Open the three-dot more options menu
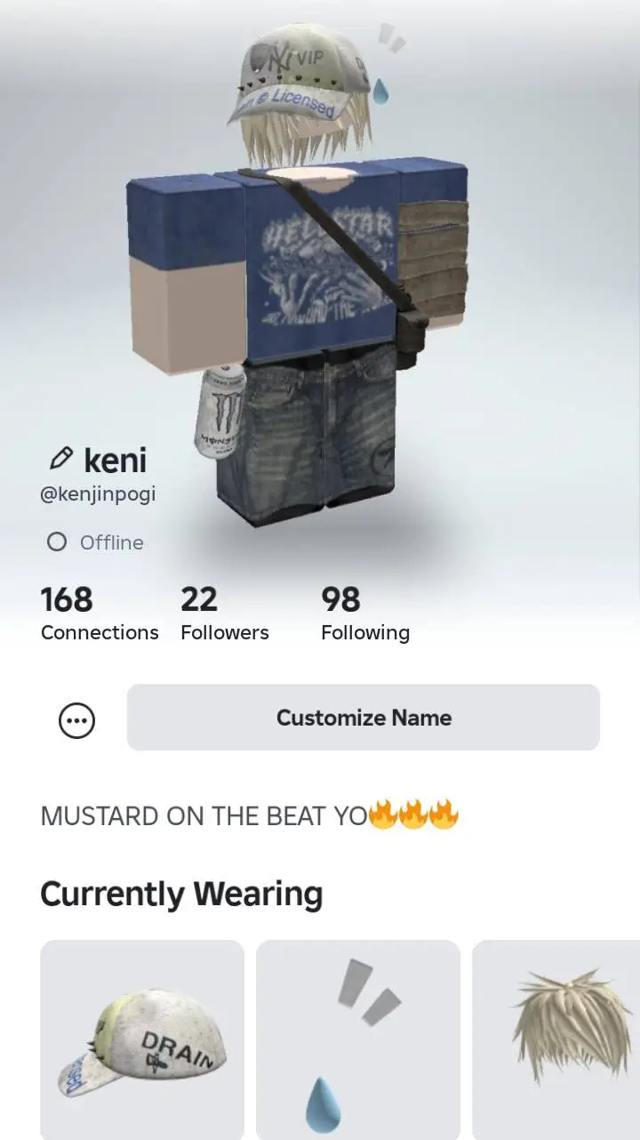640x1140 pixels. [76, 721]
